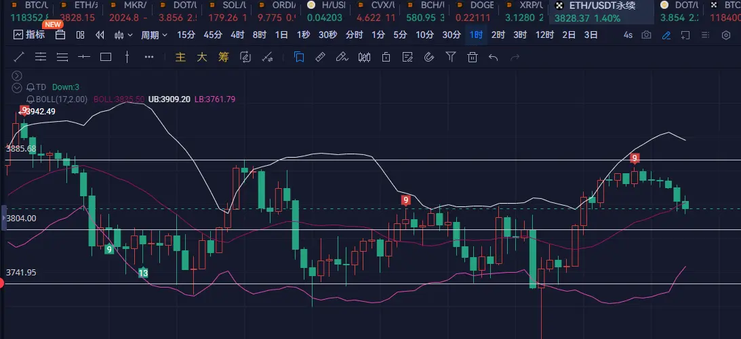Image resolution: width=741 pixels, height=339 pixels.
Task: Switch to the ORDI symbol tab
Action: tap(277, 12)
